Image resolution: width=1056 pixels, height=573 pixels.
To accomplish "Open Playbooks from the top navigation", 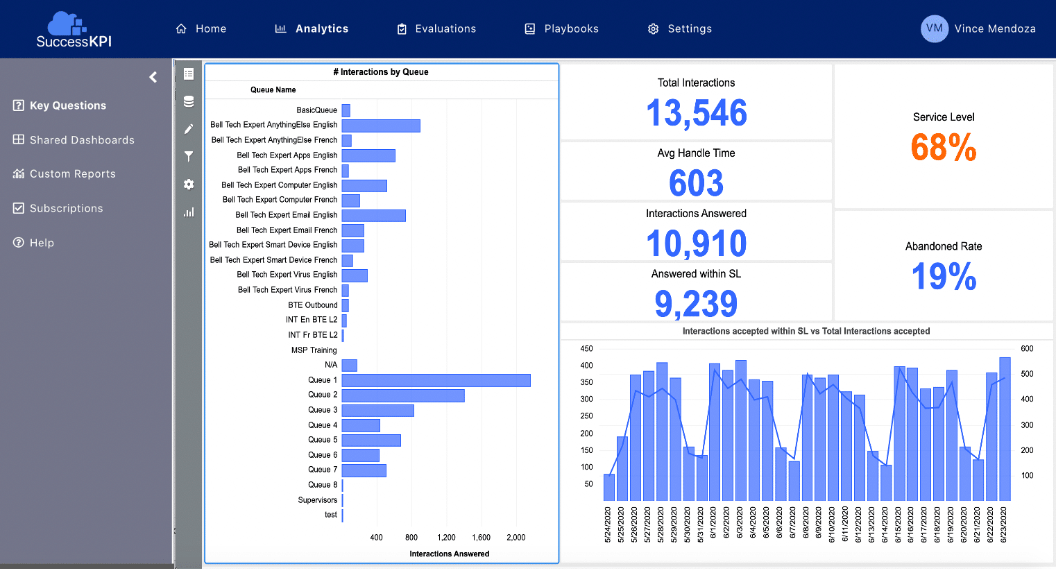I will click(561, 28).
